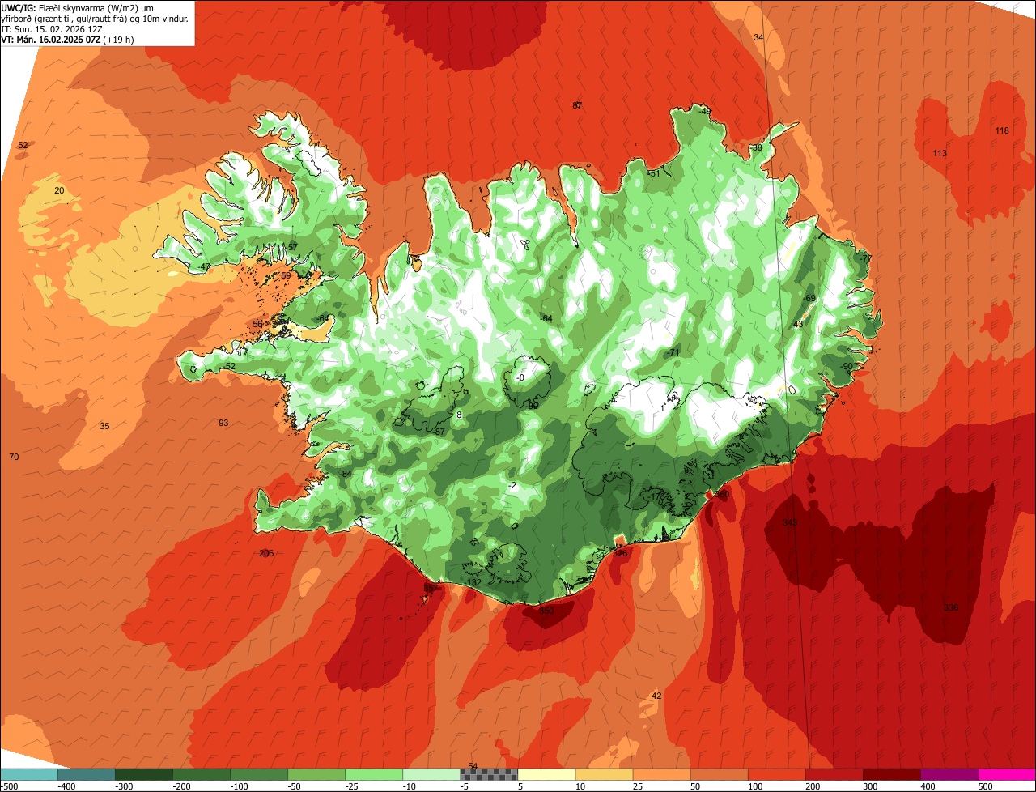This screenshot has height=792, width=1036.
Task: Click the map value '42' over the southern sea
Action: [656, 696]
